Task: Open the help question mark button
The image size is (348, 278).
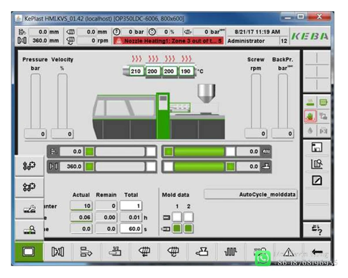Action: click(316, 229)
